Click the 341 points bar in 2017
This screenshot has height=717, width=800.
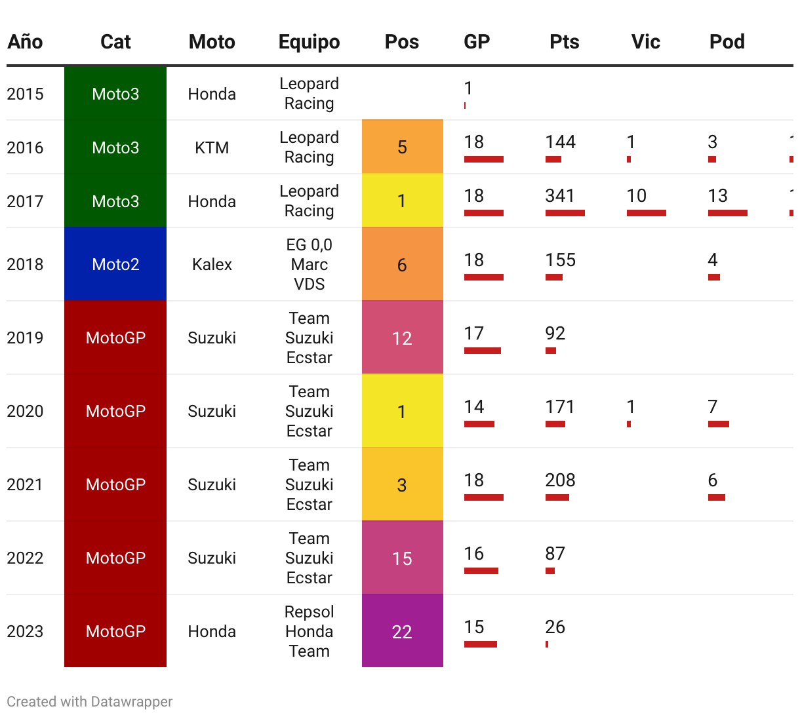(565, 213)
